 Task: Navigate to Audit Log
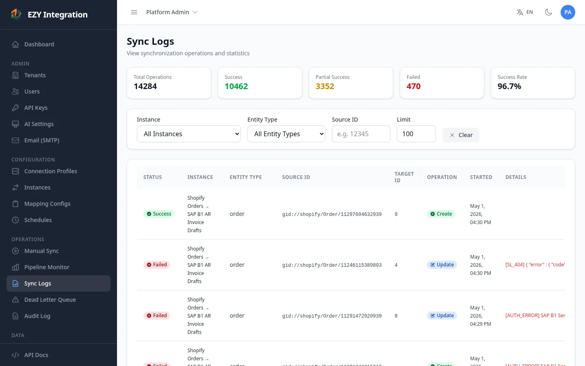click(58, 316)
